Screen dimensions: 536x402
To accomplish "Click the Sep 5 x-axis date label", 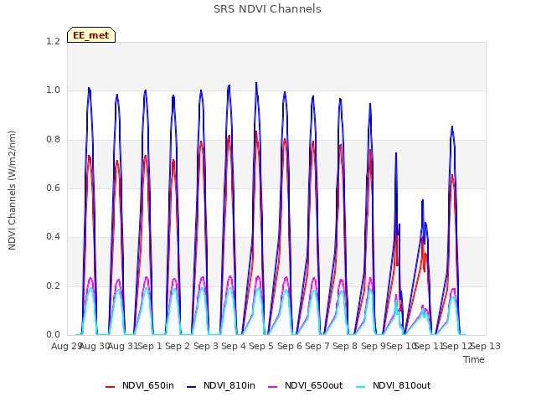I will click(x=261, y=346).
